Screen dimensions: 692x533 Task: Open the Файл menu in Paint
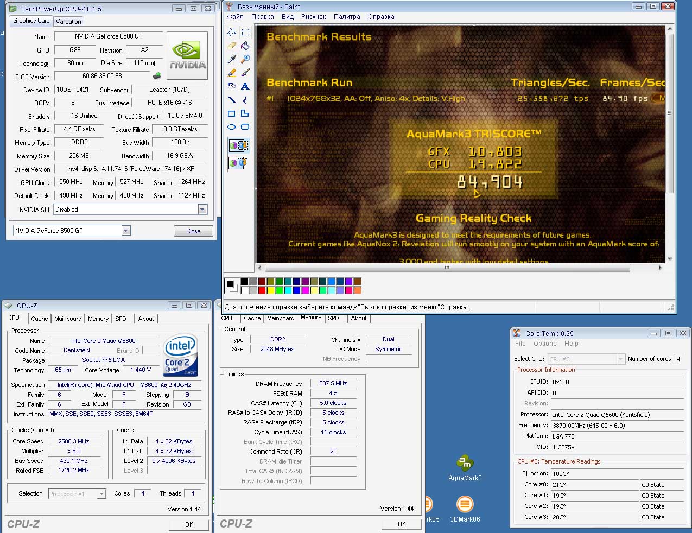[236, 17]
